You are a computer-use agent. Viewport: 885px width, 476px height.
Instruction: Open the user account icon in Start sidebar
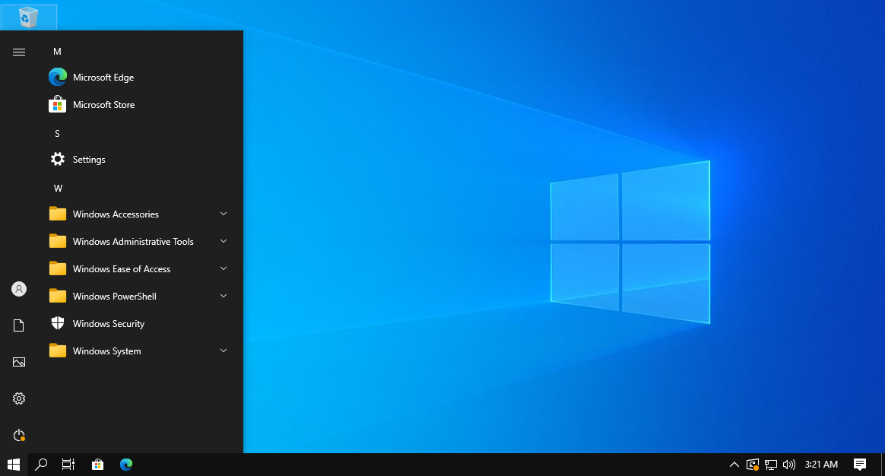[18, 289]
